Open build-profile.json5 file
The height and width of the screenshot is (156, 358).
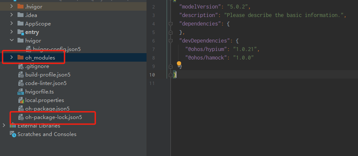(48, 75)
